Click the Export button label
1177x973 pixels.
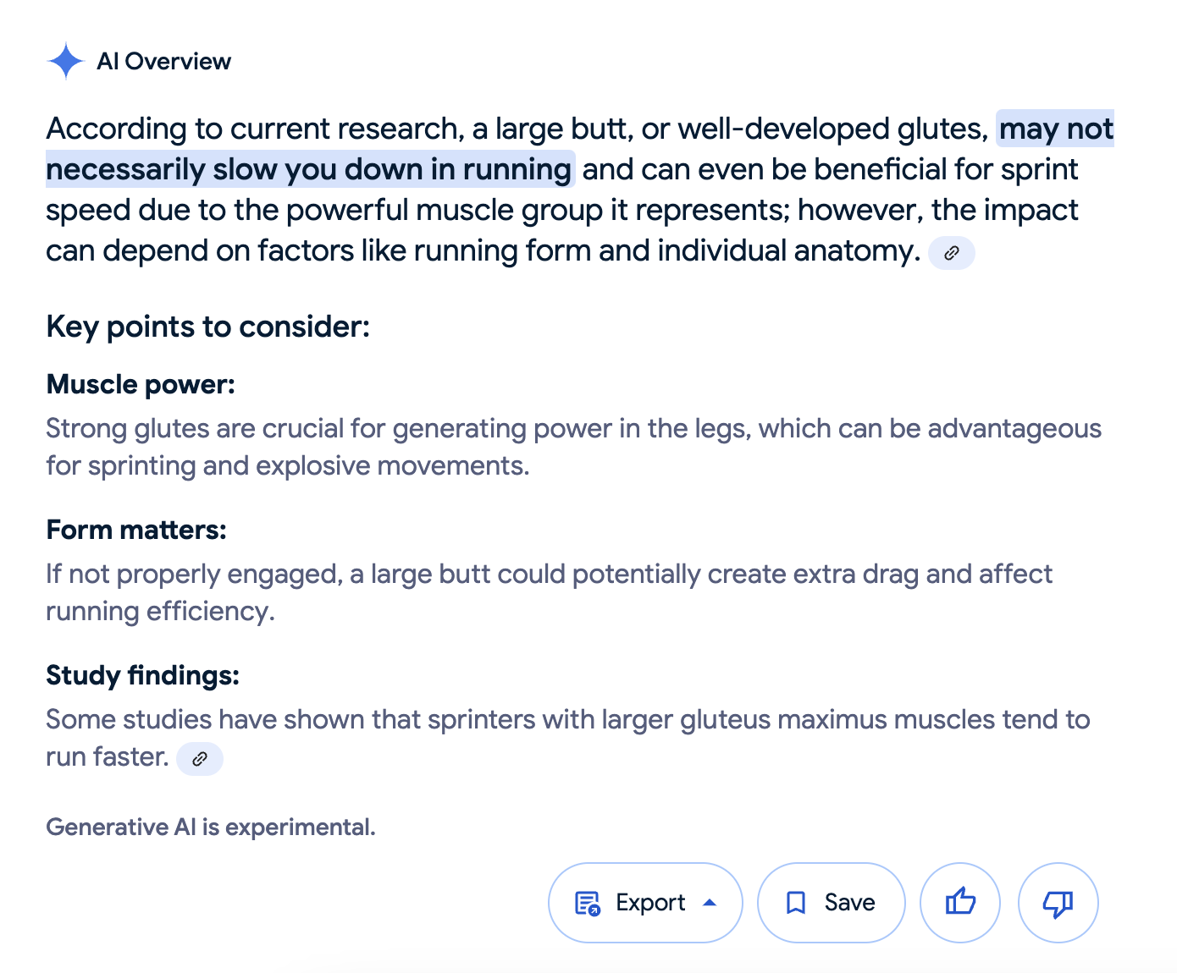tap(650, 903)
